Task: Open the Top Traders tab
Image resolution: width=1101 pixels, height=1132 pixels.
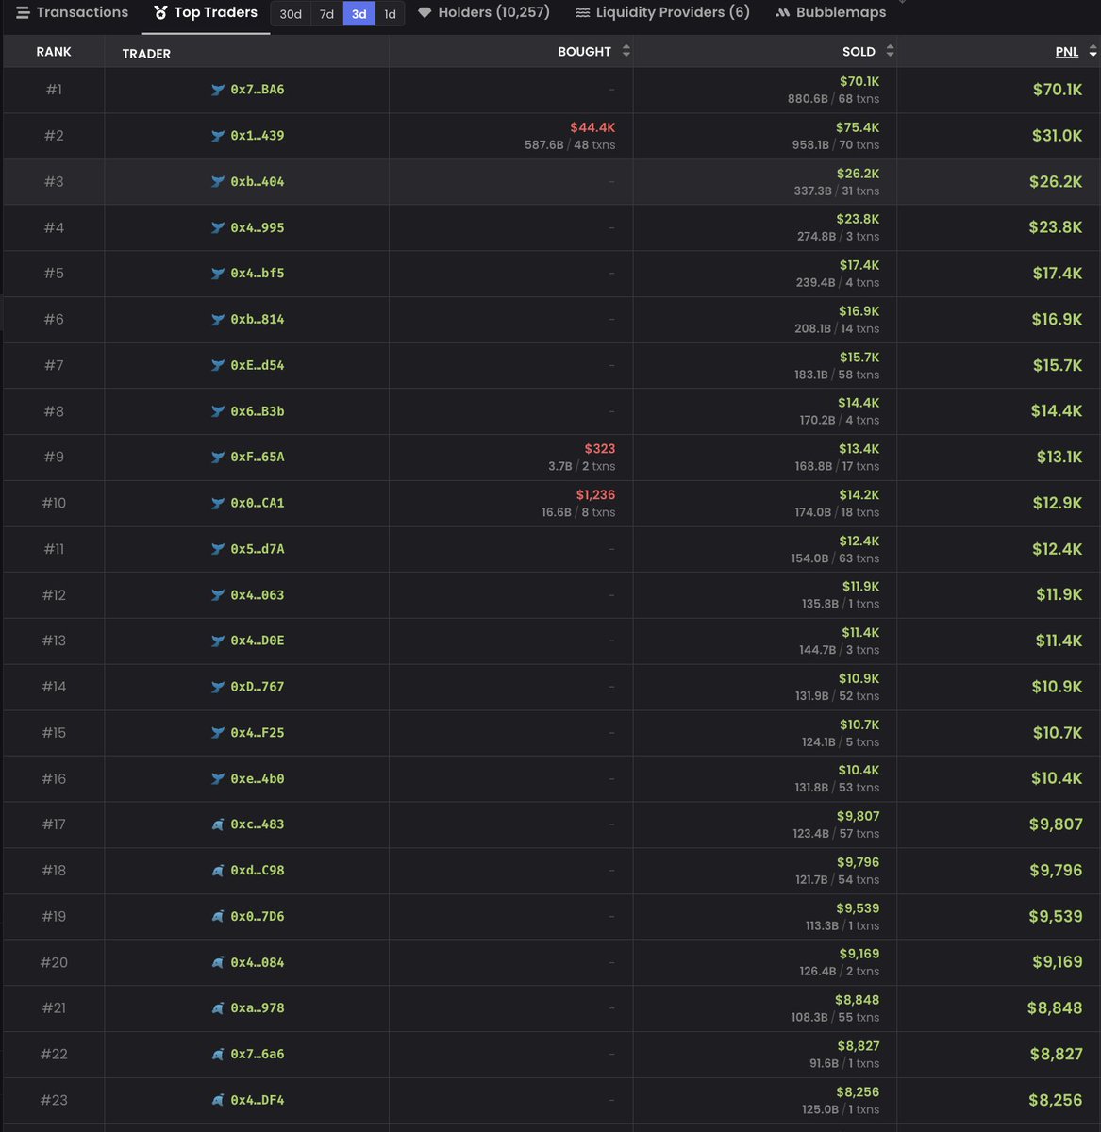Action: 206,13
